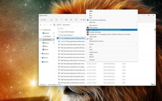Click the Delete trash icon in the toolbar
The width and height of the screenshot is (162, 101).
pos(76,20)
